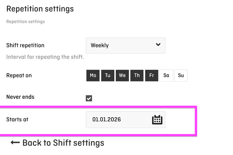Click the Shift repetition label
The image size is (233, 155).
25,45
